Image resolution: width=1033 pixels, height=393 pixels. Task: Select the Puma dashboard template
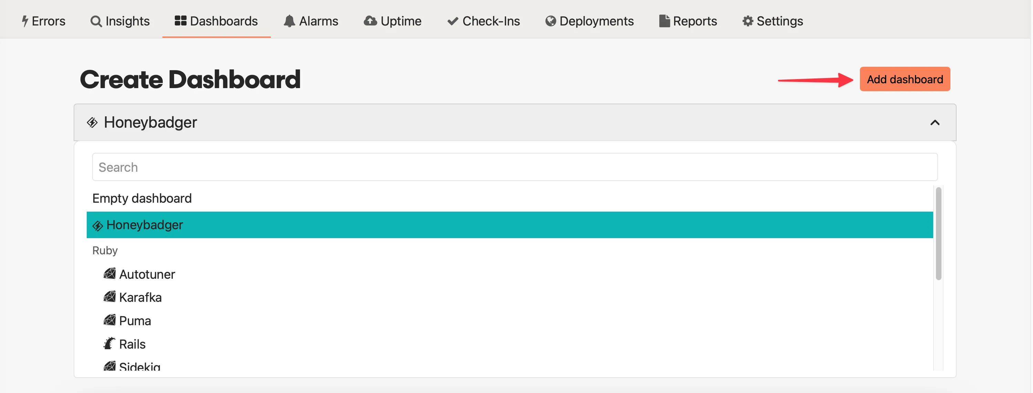[135, 320]
